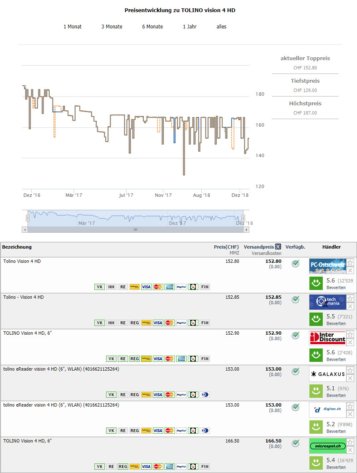Screen dimensions: 357x473
Task: Click the Inter Discount shop logo
Action: pos(327,338)
